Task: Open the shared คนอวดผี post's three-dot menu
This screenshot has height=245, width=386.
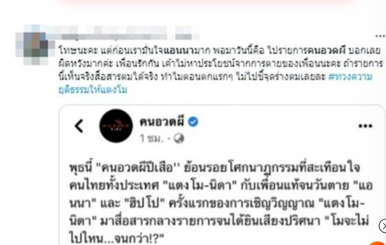Action: tap(365, 126)
